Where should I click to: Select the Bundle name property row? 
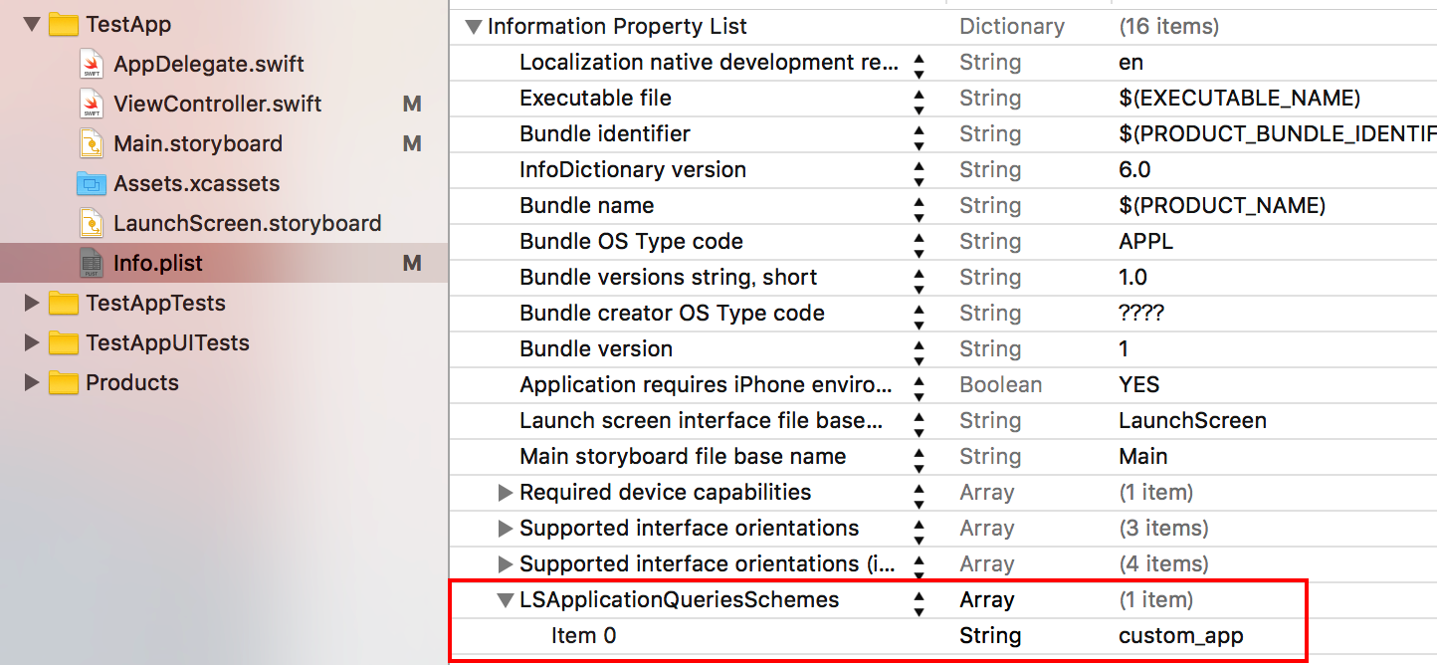click(x=586, y=206)
